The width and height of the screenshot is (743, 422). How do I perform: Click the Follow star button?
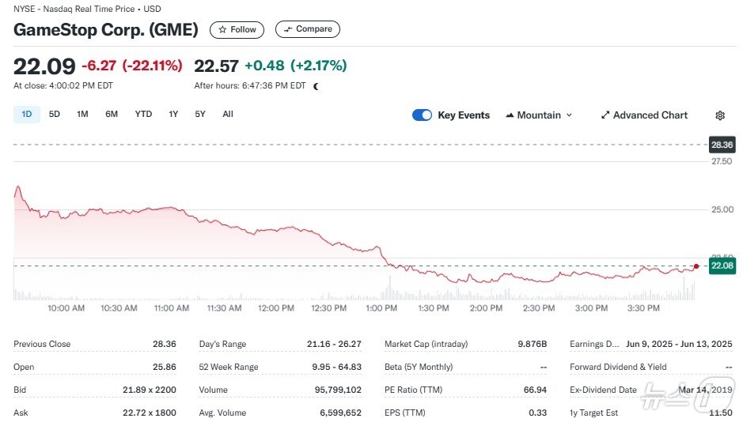(237, 29)
